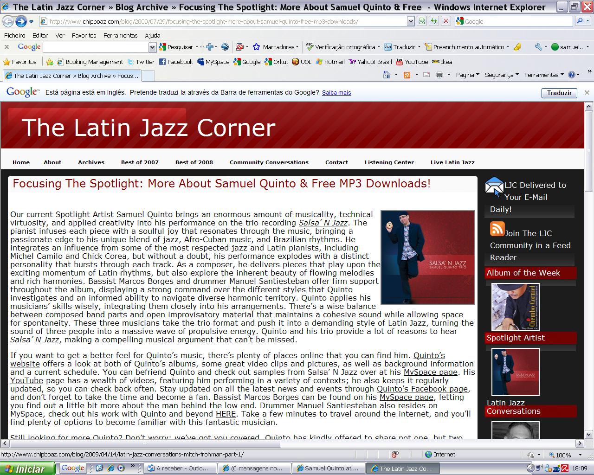Click the horizontal scrollbar right arrow
Viewport: 594px width, 475px height.
[x=580, y=443]
